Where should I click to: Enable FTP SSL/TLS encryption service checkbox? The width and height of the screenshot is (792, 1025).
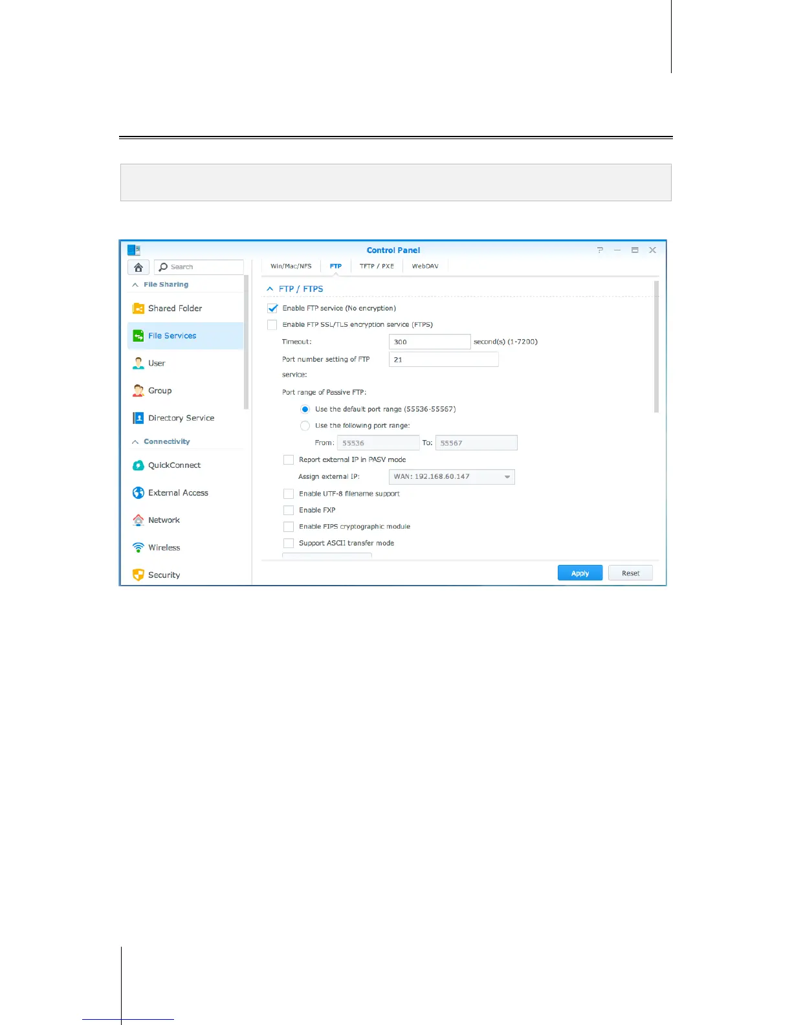(272, 325)
